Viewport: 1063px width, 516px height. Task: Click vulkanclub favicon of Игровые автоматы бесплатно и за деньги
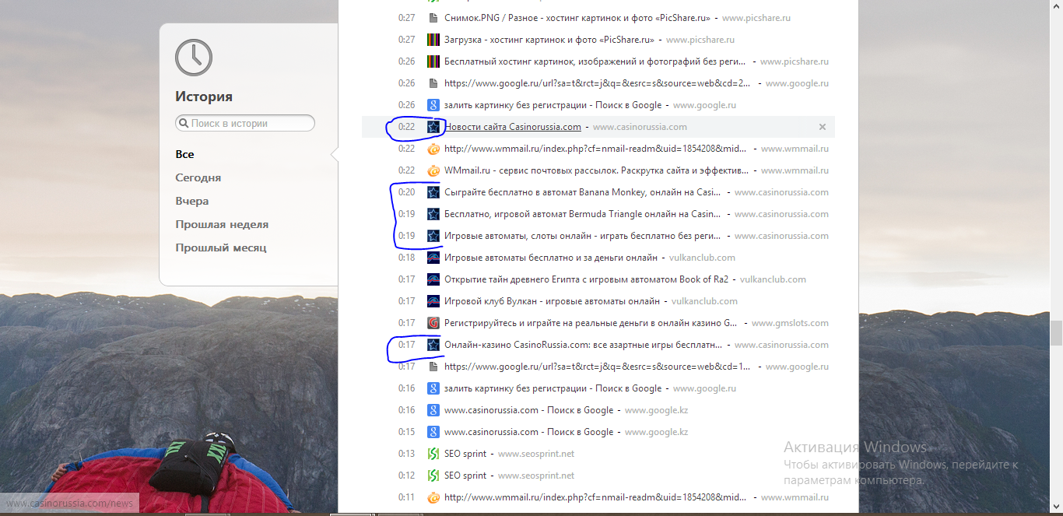pyautogui.click(x=433, y=258)
